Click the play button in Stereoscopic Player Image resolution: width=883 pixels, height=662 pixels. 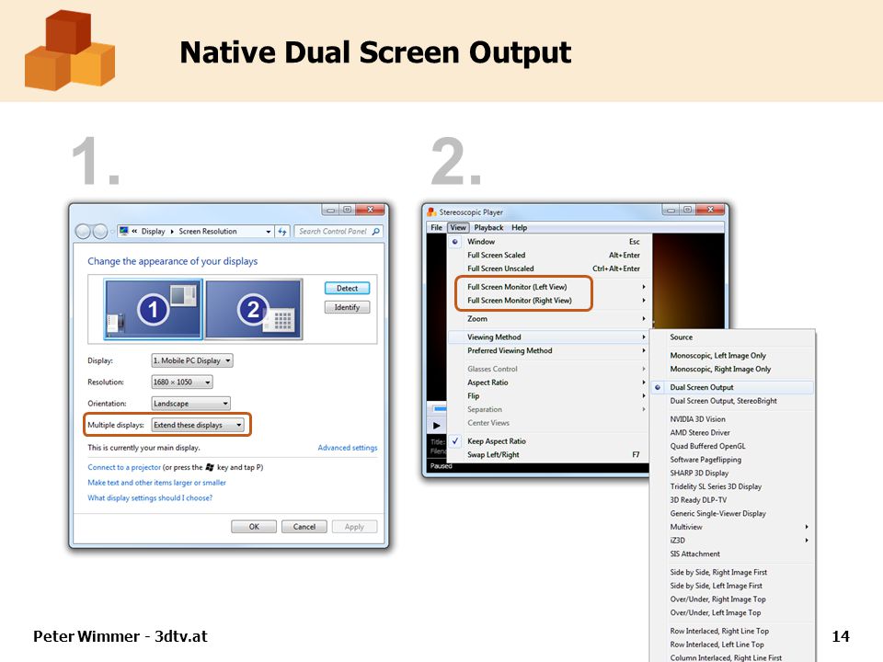pyautogui.click(x=436, y=426)
